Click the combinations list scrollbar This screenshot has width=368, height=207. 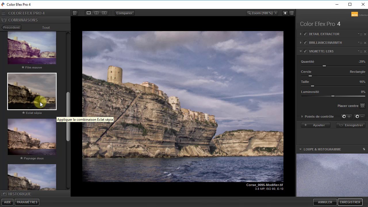coord(68,117)
